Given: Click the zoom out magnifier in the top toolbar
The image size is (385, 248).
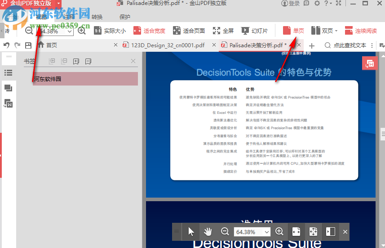Looking at the screenshot, I should (29, 31).
